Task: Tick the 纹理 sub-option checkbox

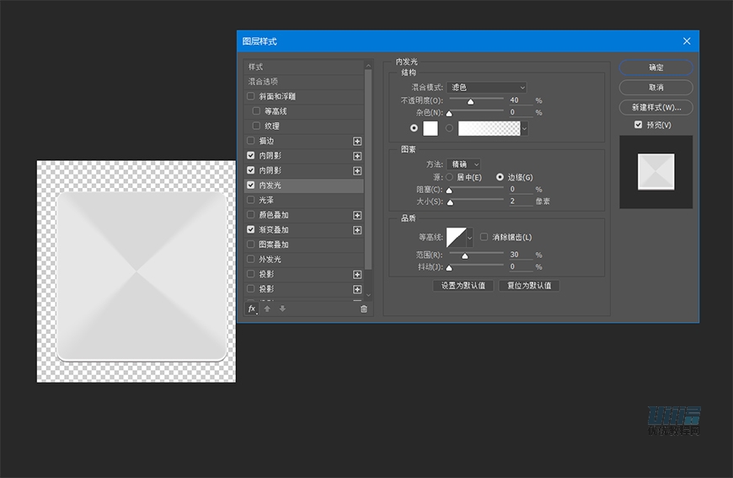Action: click(256, 126)
